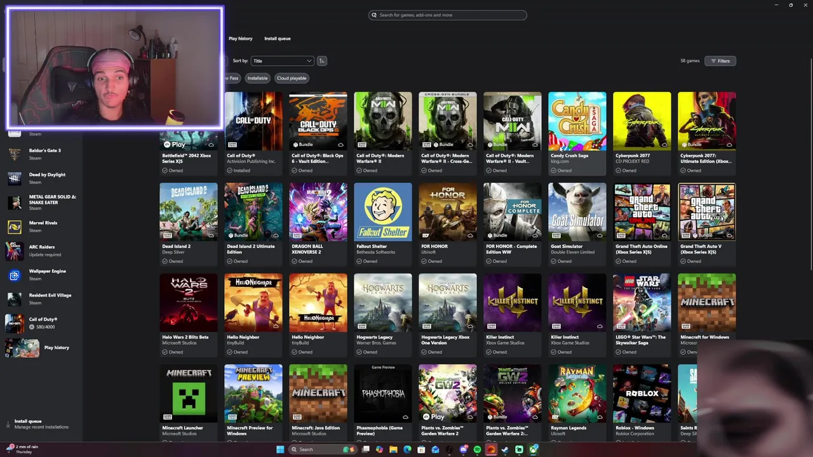Open LEGO Star Wars Skywalker Saga tile
The image size is (813, 457).
(642, 314)
